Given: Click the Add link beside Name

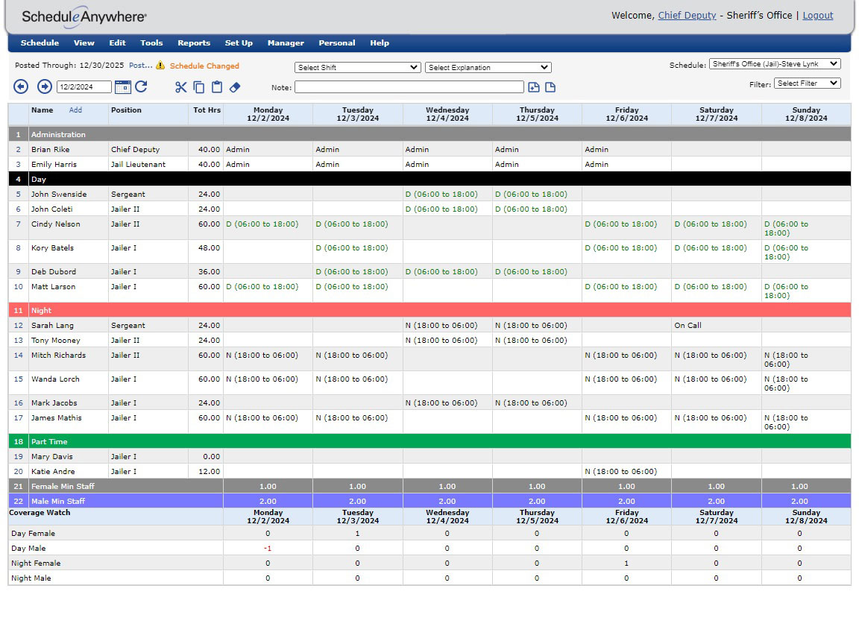Looking at the screenshot, I should pos(75,110).
